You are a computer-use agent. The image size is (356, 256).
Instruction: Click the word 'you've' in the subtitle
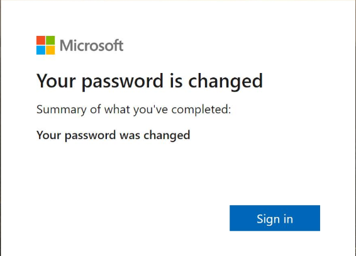(x=150, y=110)
